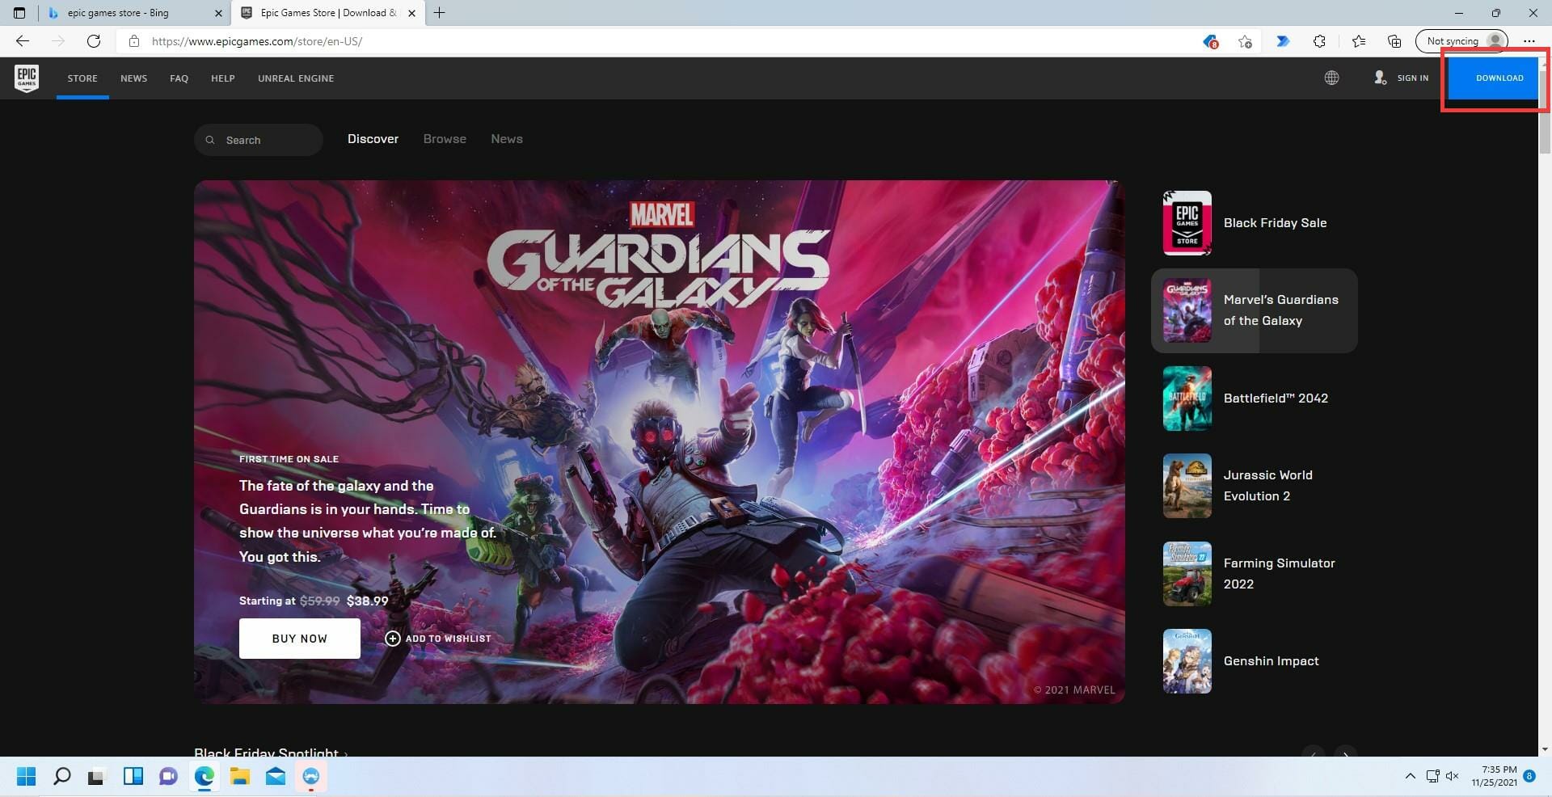Image resolution: width=1552 pixels, height=797 pixels.
Task: Open Unreal Engine nav item
Action: [296, 78]
